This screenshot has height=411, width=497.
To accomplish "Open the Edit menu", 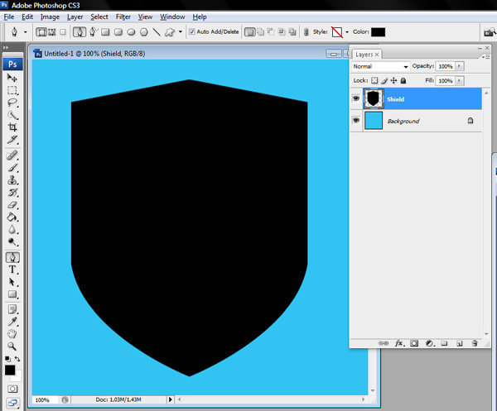I will pos(27,17).
